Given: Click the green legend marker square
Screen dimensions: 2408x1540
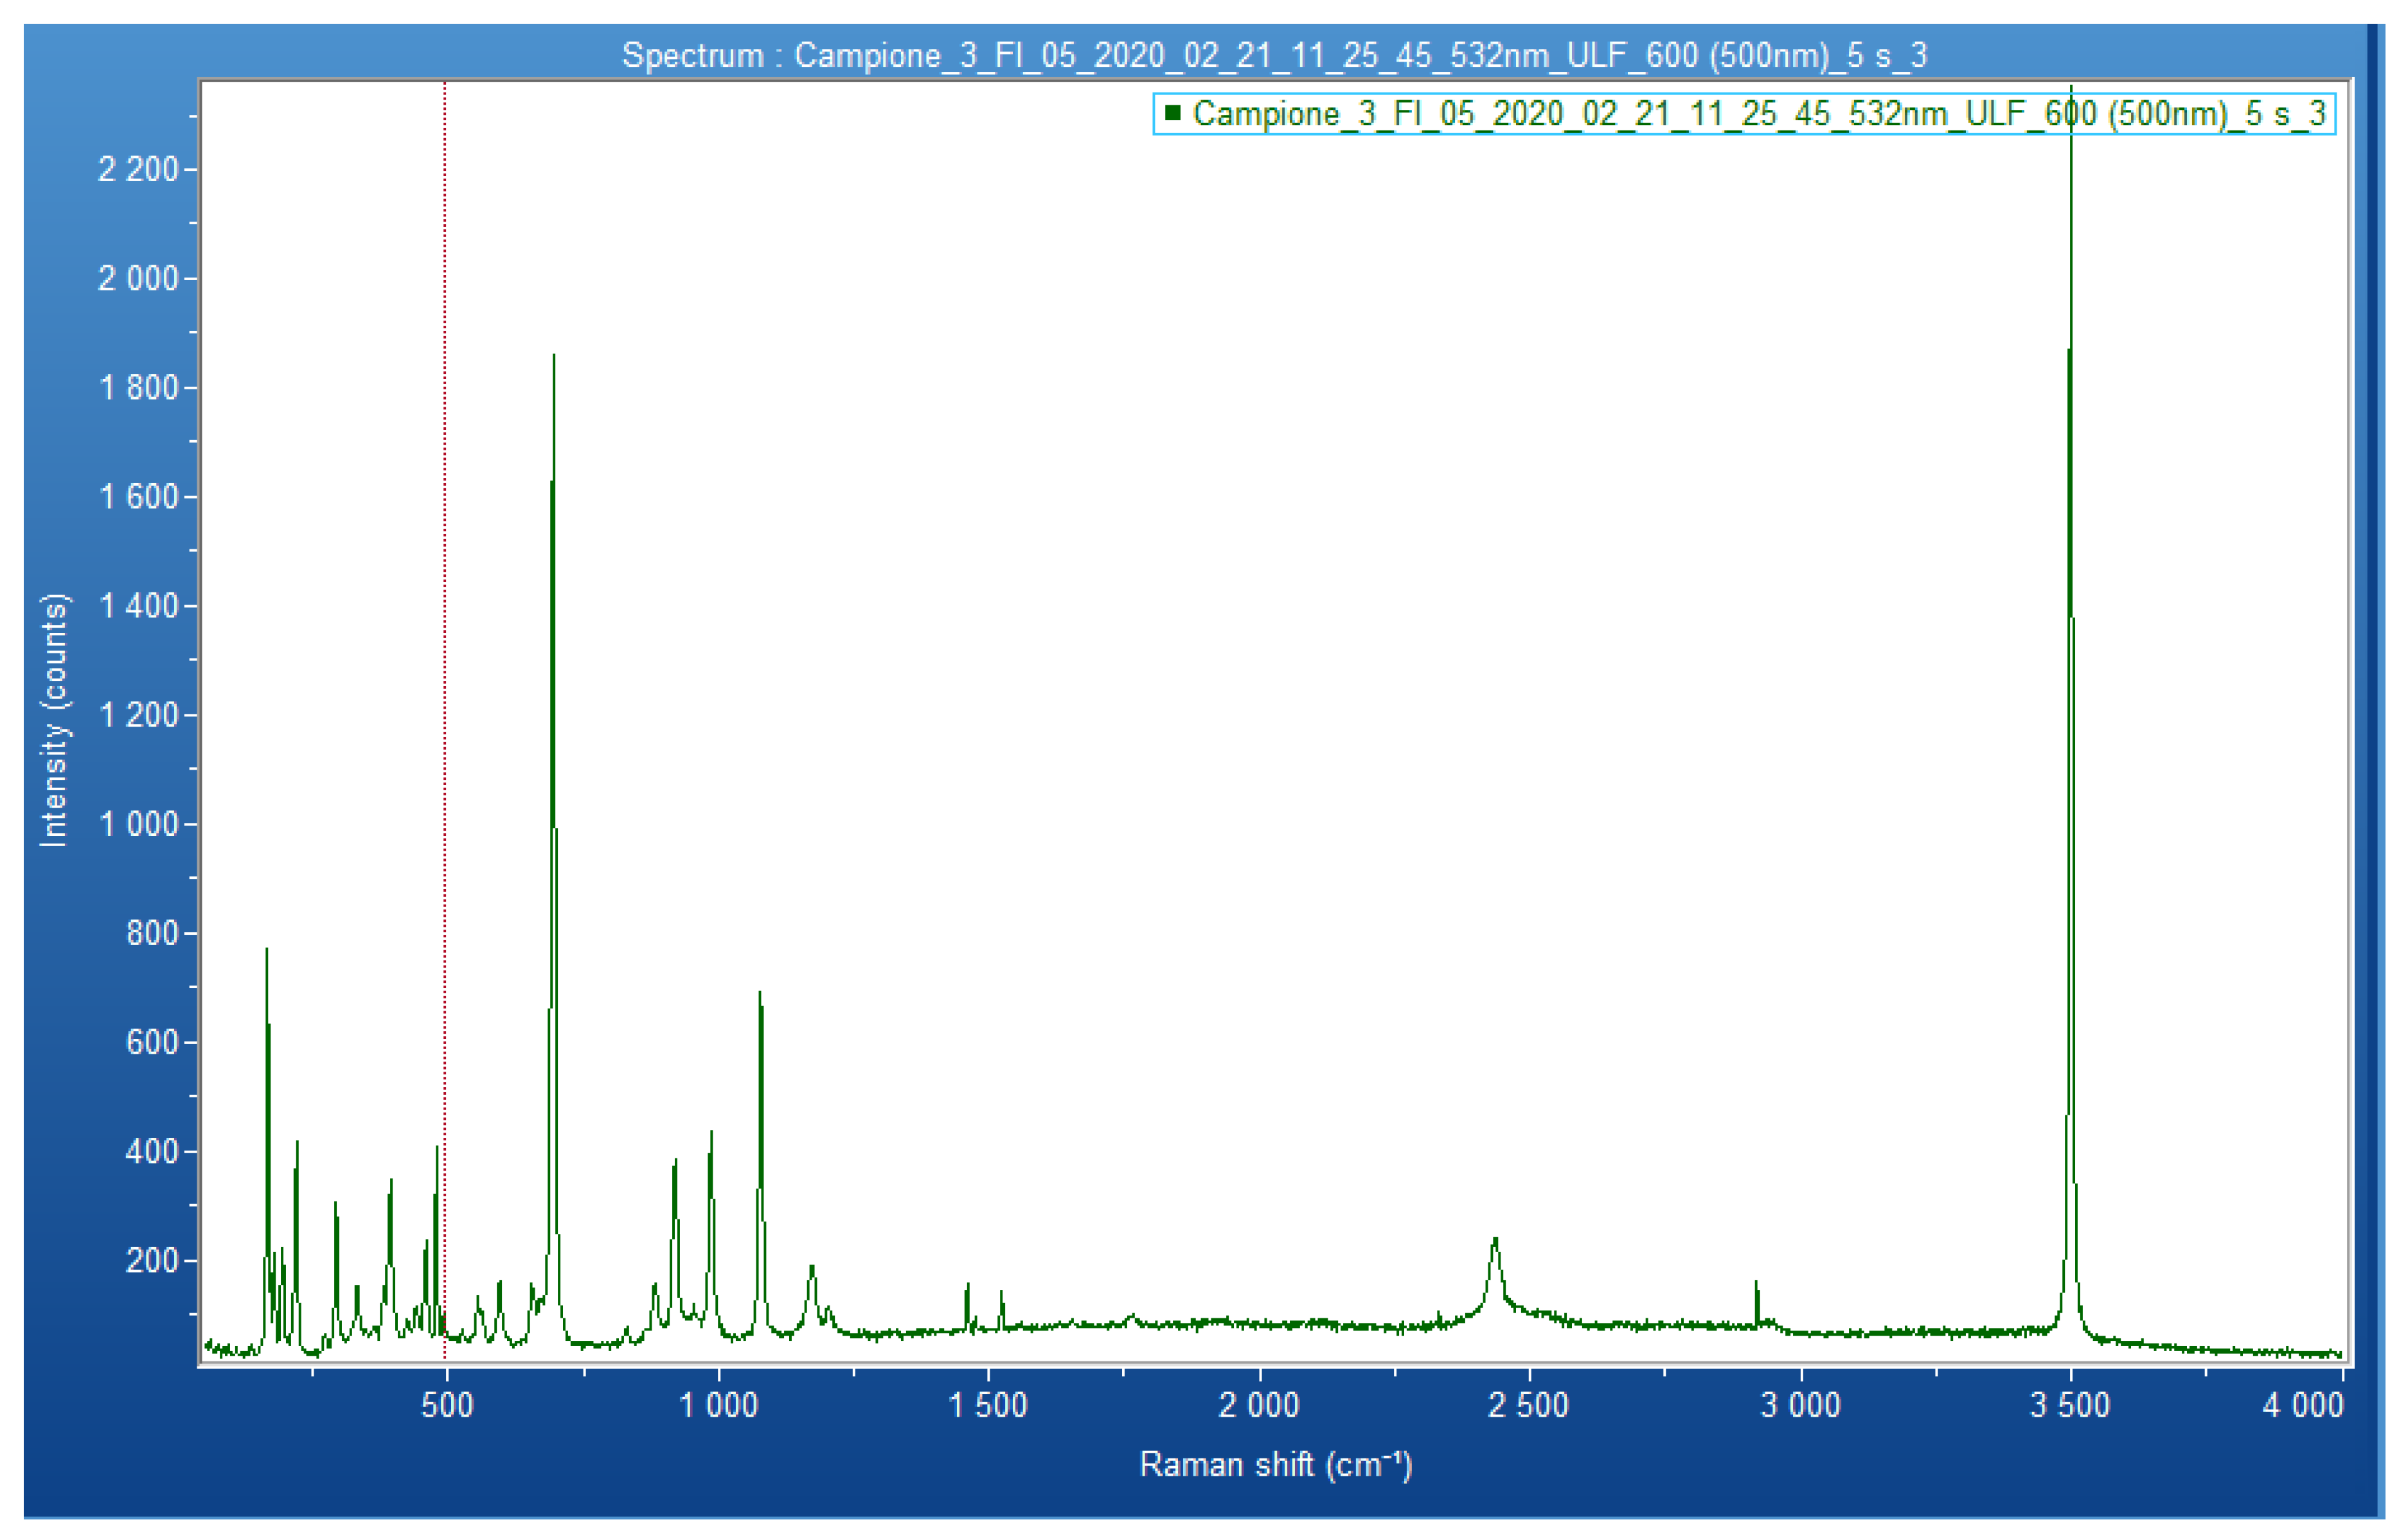Looking at the screenshot, I should click(1172, 113).
